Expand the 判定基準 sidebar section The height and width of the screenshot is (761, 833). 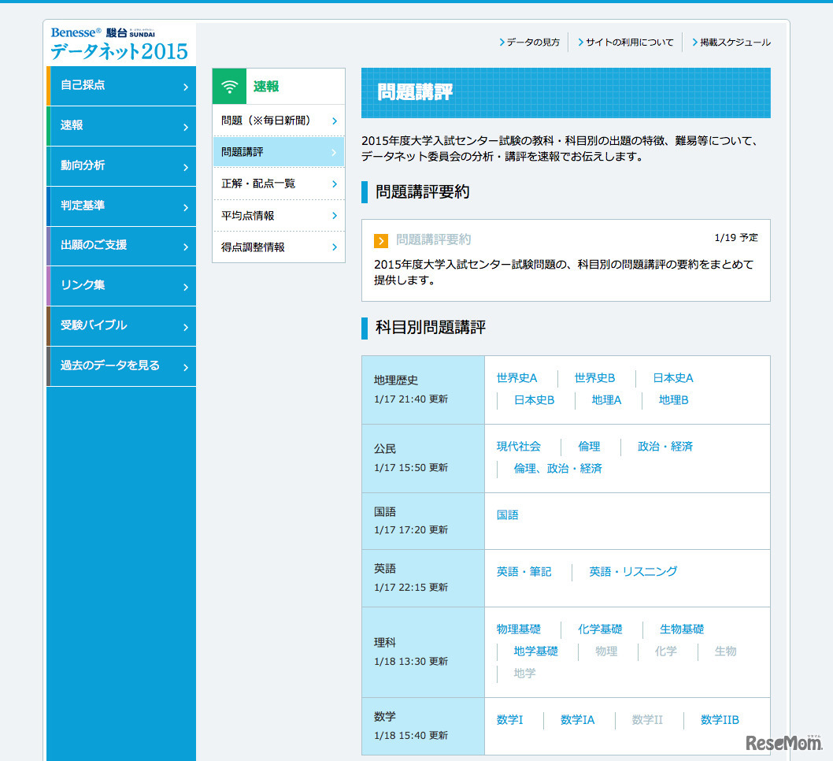tap(120, 206)
